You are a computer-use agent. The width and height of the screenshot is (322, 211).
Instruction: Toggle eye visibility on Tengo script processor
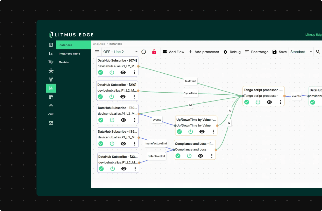coord(269,102)
